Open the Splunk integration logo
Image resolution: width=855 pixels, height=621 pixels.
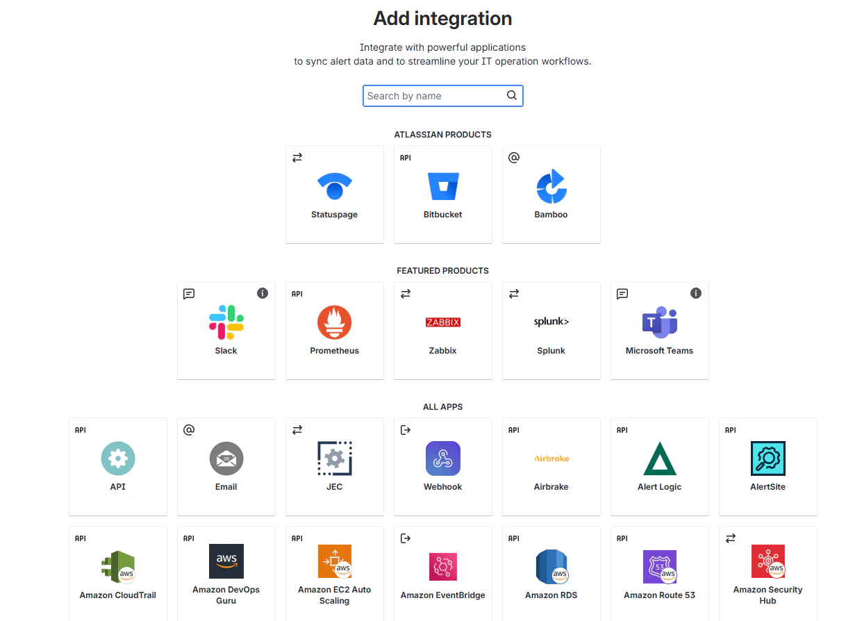[551, 322]
